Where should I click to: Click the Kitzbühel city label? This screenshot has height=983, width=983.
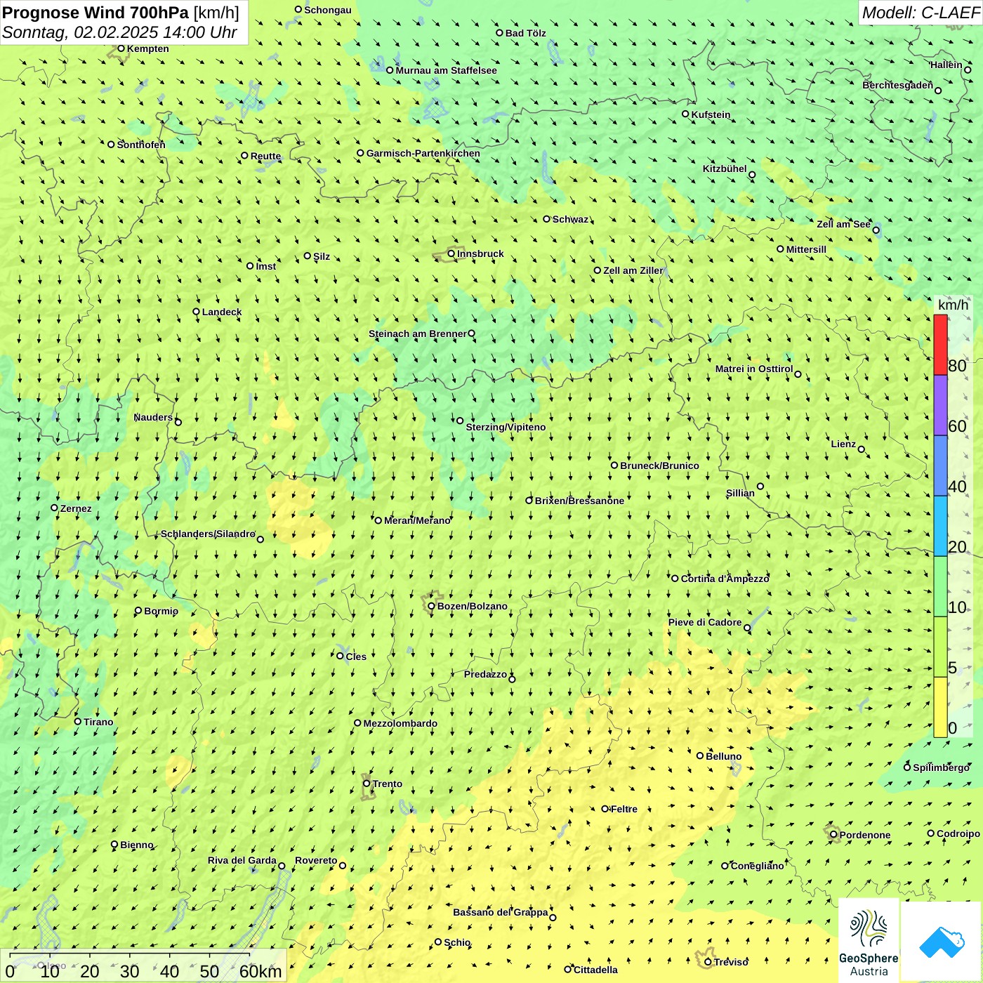725,169
